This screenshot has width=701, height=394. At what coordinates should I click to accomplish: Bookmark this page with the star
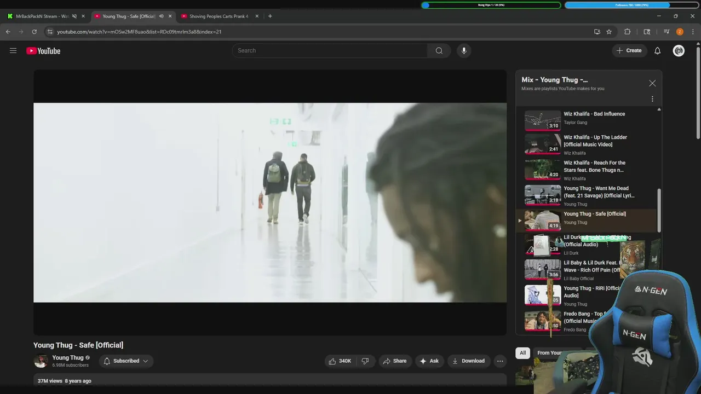609,32
